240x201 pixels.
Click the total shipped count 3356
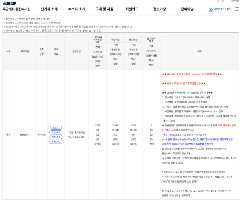133,125
